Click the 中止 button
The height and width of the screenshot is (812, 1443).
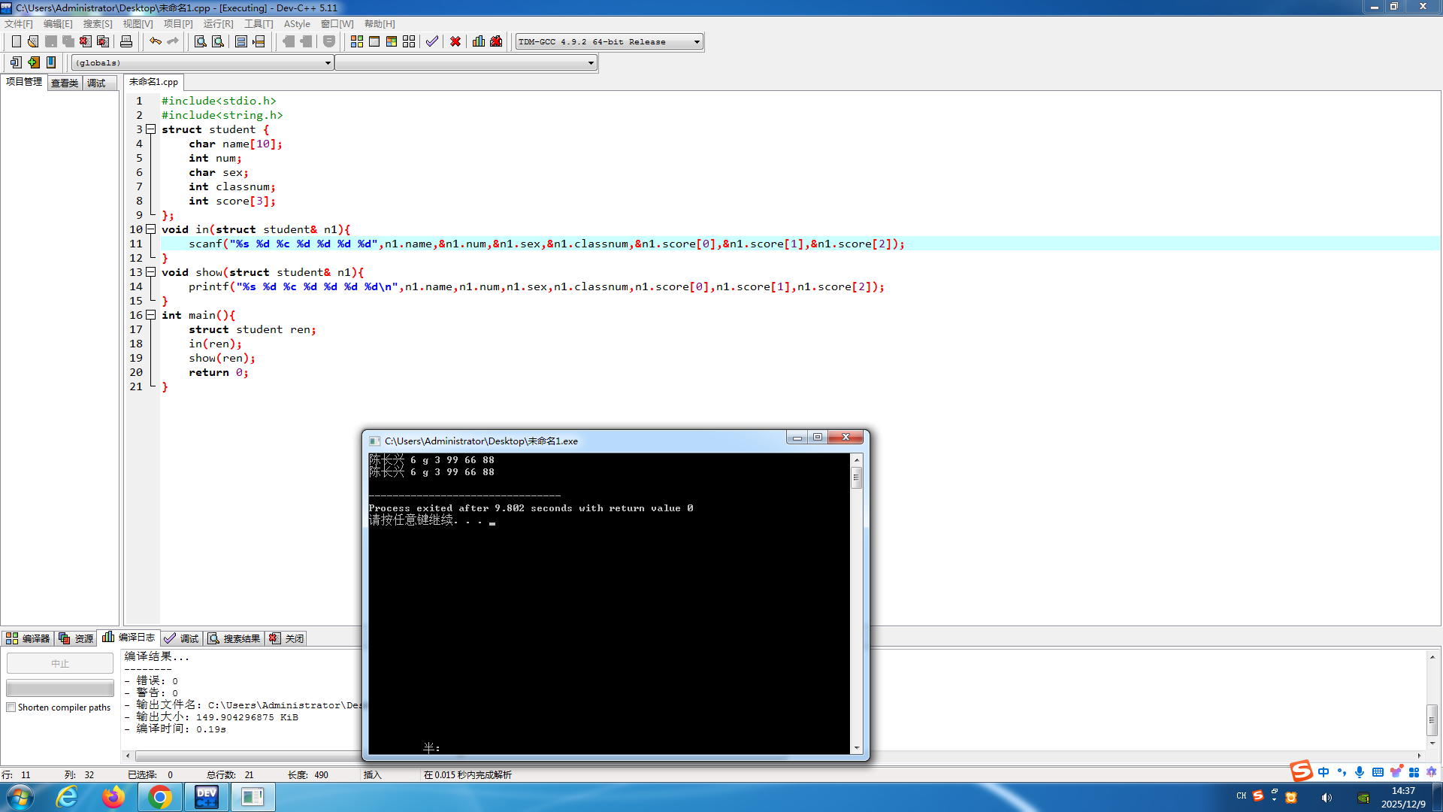click(x=60, y=663)
